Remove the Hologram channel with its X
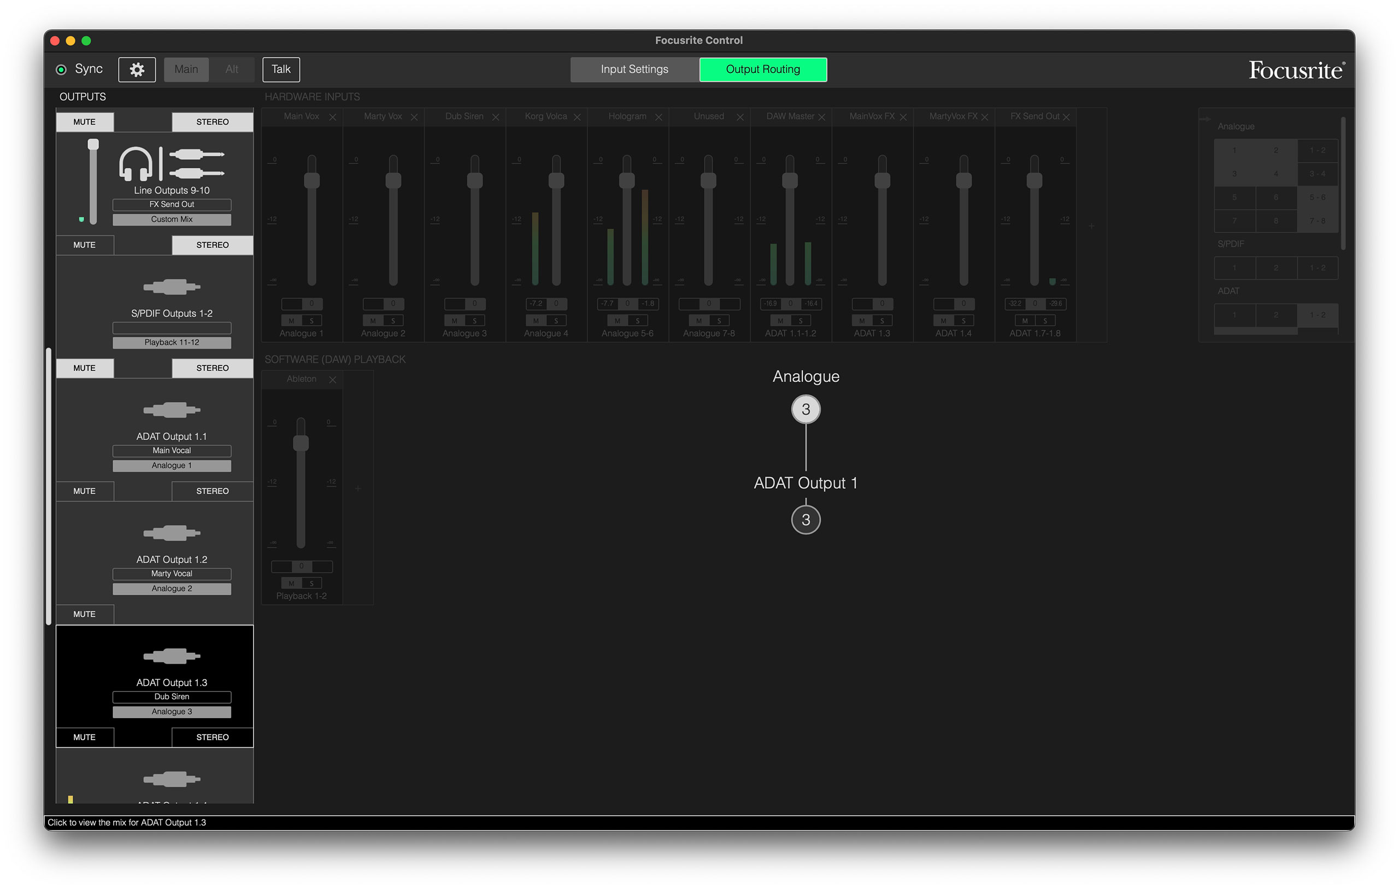Screen dimensions: 1399x889 (x=659, y=117)
